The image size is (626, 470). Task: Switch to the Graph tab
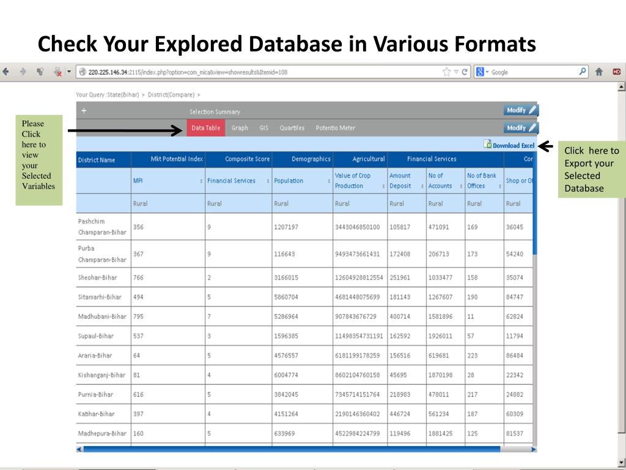point(240,128)
